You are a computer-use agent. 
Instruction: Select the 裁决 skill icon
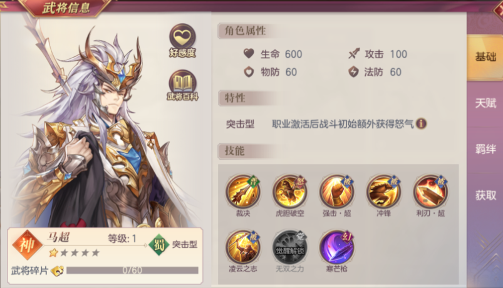point(243,192)
